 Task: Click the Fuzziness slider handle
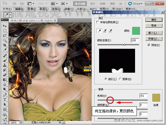pyautogui.click(x=125, y=45)
